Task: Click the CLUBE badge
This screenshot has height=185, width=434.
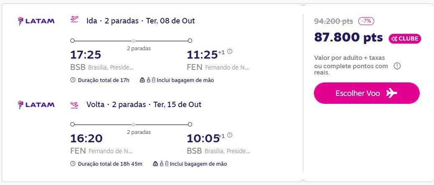Action: pos(405,39)
